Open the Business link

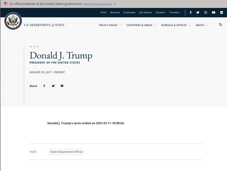(115, 12)
